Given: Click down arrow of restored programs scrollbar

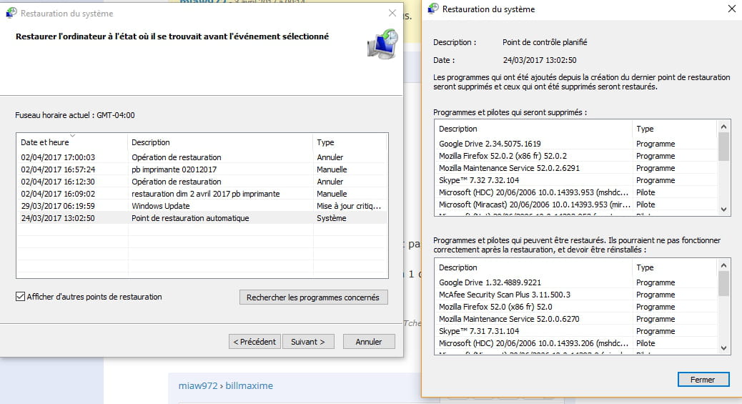Looking at the screenshot, I should pos(723,348).
